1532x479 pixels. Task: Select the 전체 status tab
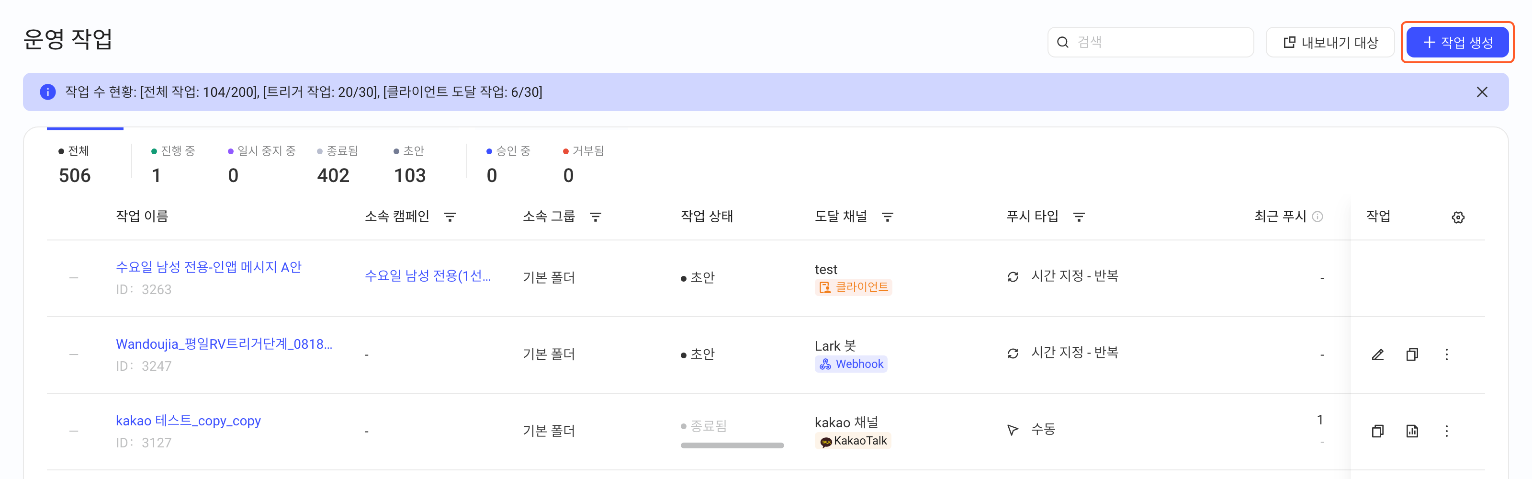(75, 164)
